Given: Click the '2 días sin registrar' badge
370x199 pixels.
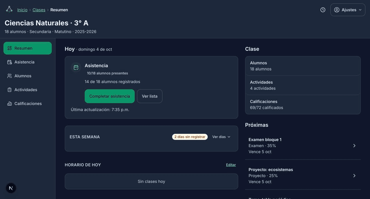Looking at the screenshot, I should pos(190,137).
